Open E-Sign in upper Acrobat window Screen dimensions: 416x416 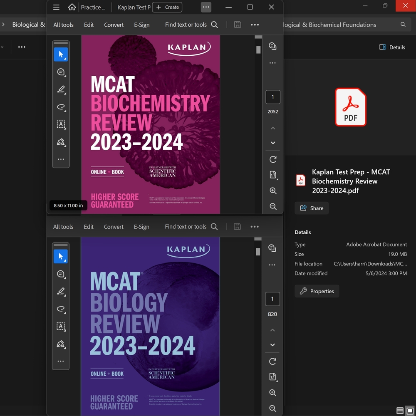pos(142,25)
